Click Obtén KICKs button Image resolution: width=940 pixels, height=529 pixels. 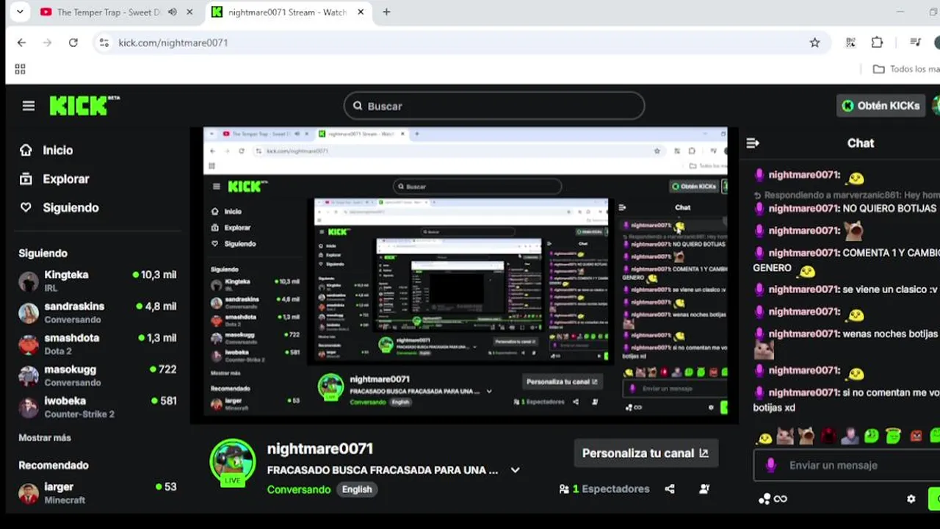coord(881,106)
